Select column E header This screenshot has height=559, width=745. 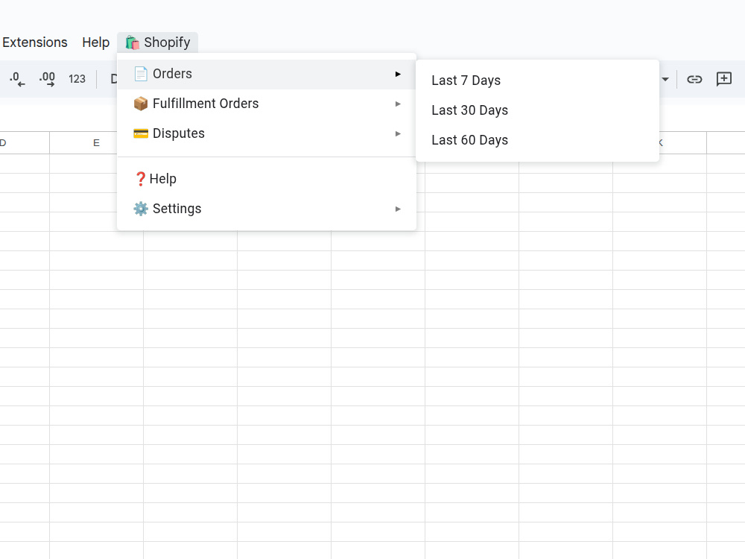tap(96, 142)
